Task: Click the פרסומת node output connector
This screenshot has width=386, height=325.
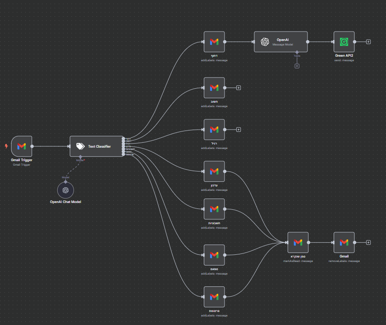Action: (225, 297)
